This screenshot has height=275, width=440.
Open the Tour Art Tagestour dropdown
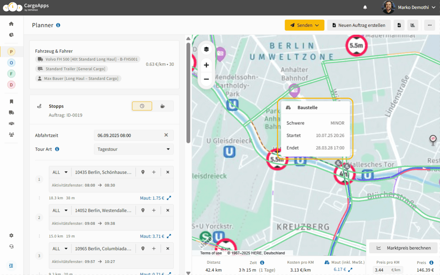[133, 149]
